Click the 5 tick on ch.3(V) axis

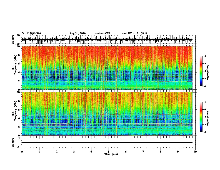tap(19, 138)
